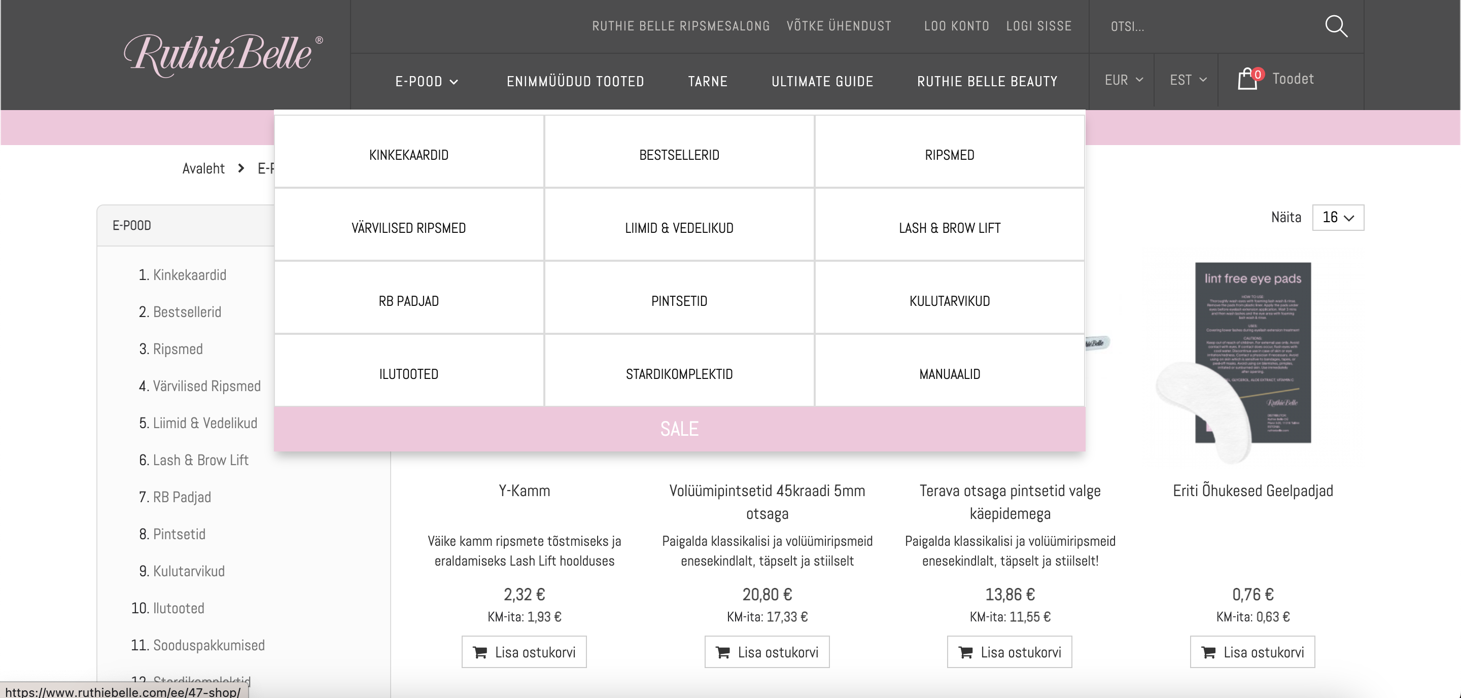This screenshot has height=698, width=1461.
Task: Open RUTHIE BELLE RIPSMESALONG link
Action: pyautogui.click(x=681, y=26)
